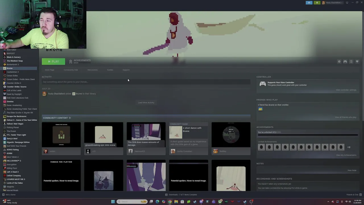Select Lethal Company in the library list
The width and height of the screenshot is (364, 205).
coord(14,175)
